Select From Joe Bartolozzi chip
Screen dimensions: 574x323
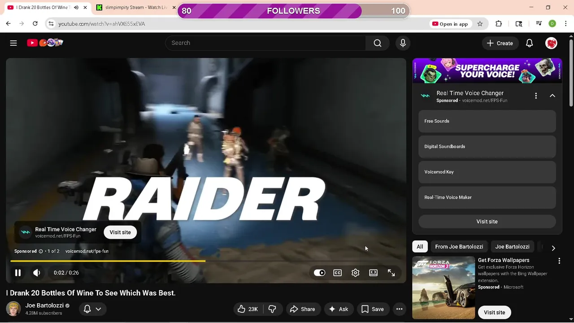[459, 247]
